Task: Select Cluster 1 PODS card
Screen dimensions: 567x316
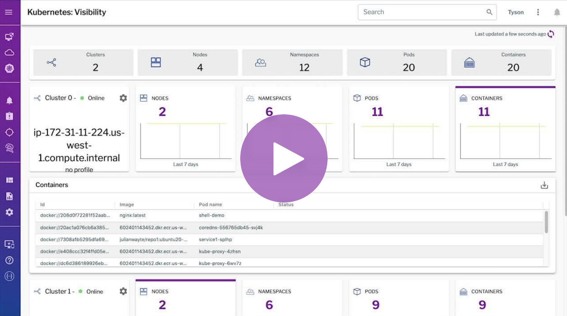Action: point(399,298)
